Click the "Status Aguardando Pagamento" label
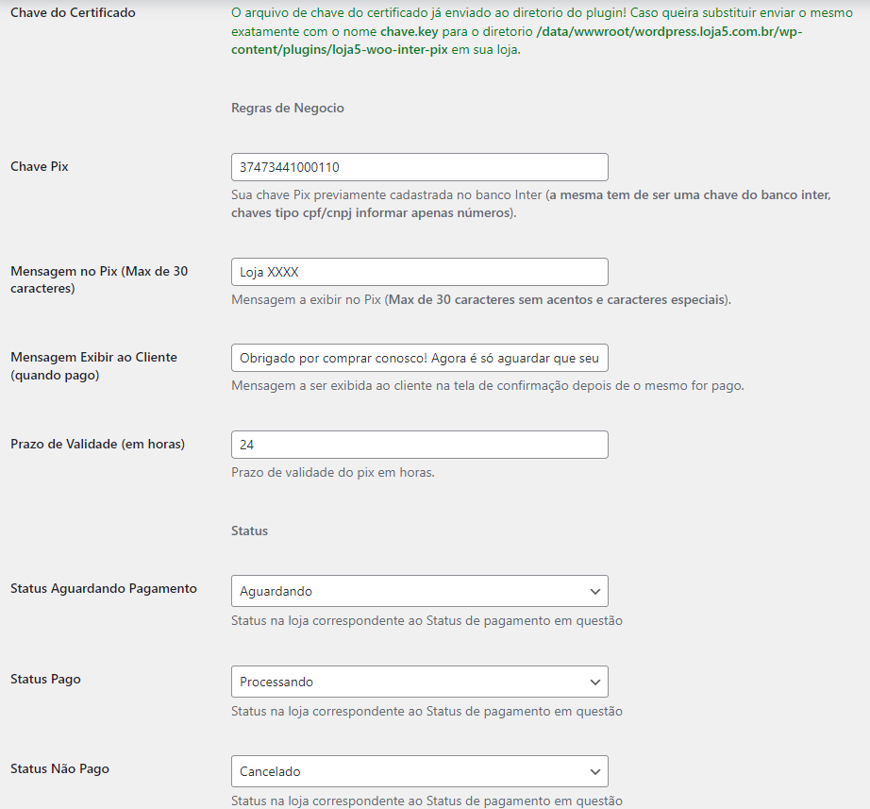The width and height of the screenshot is (870, 809). (104, 589)
